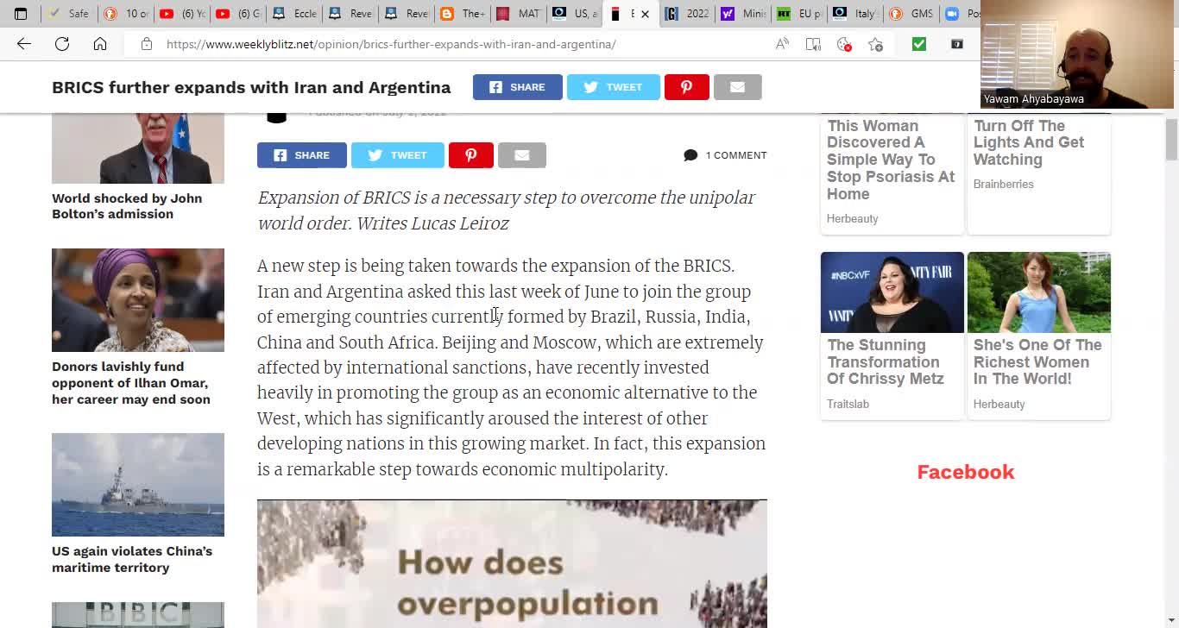
Task: Click the browser back arrow
Action: (24, 44)
